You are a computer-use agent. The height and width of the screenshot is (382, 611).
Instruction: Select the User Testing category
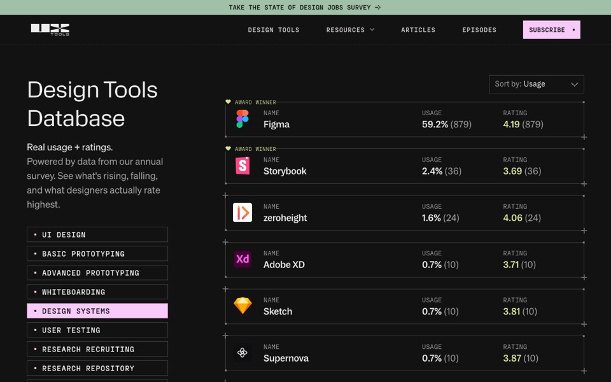coord(97,330)
